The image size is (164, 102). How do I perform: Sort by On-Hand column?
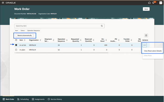106,40
